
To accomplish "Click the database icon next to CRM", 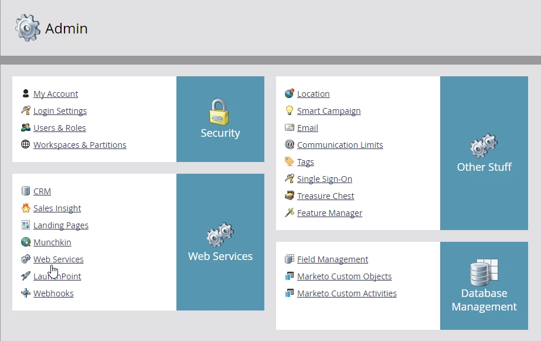I will [26, 191].
